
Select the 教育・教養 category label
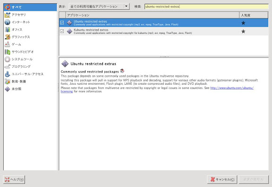(19, 81)
